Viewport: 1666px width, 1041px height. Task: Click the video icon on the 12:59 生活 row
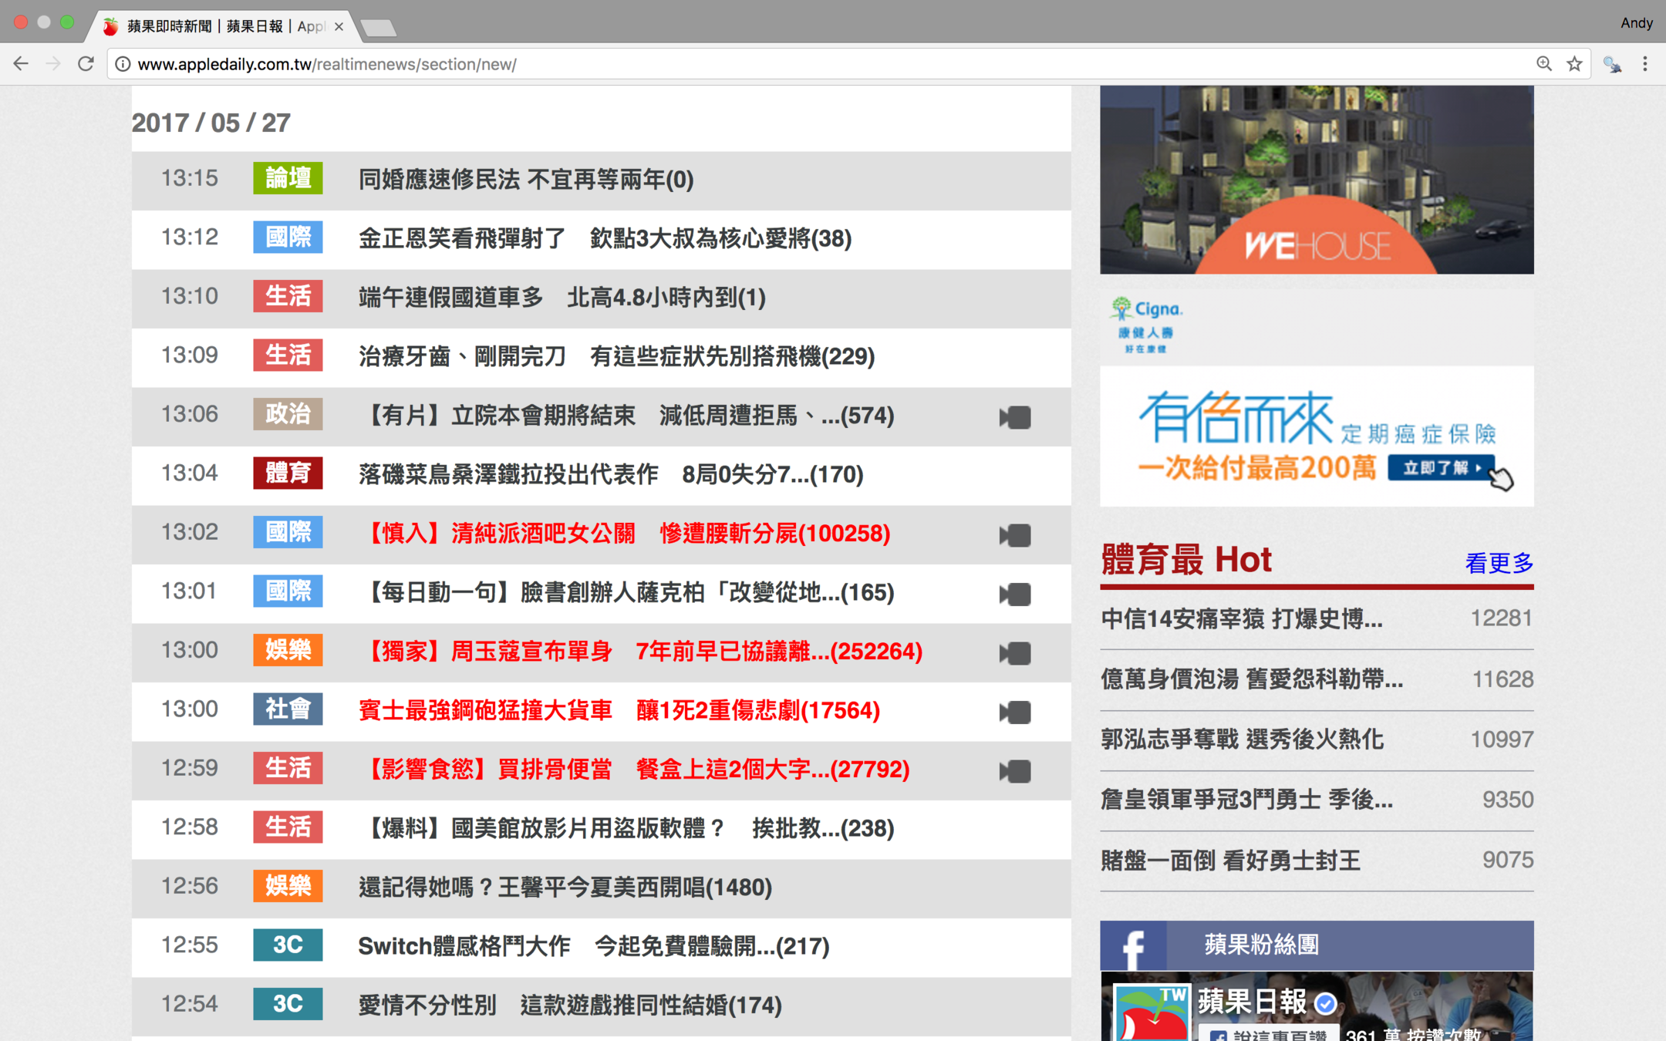[x=1015, y=771]
